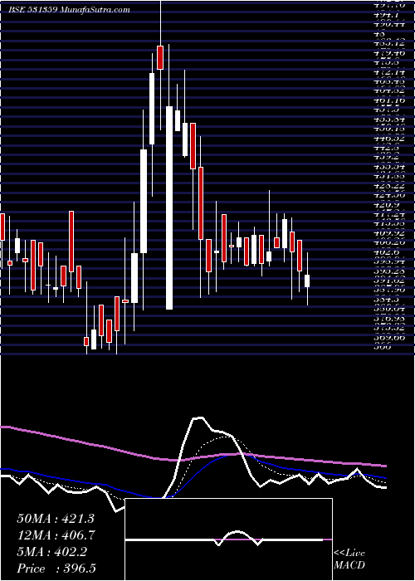
Task: Click the 366 price axis label
Action: 382,347
